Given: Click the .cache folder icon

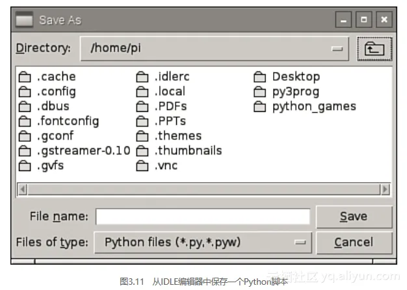Looking at the screenshot, I should (x=25, y=77).
